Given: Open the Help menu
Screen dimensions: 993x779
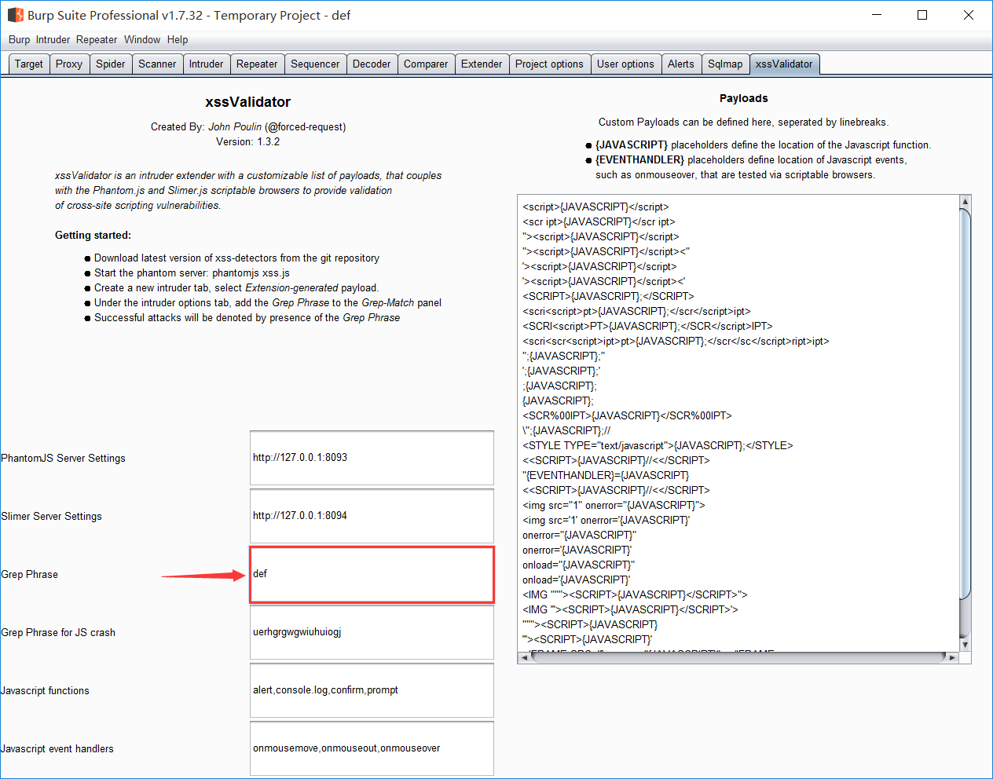Looking at the screenshot, I should click(x=178, y=39).
